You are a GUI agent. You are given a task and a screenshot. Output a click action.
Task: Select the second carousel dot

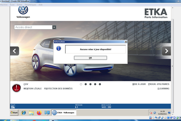click(x=86, y=84)
